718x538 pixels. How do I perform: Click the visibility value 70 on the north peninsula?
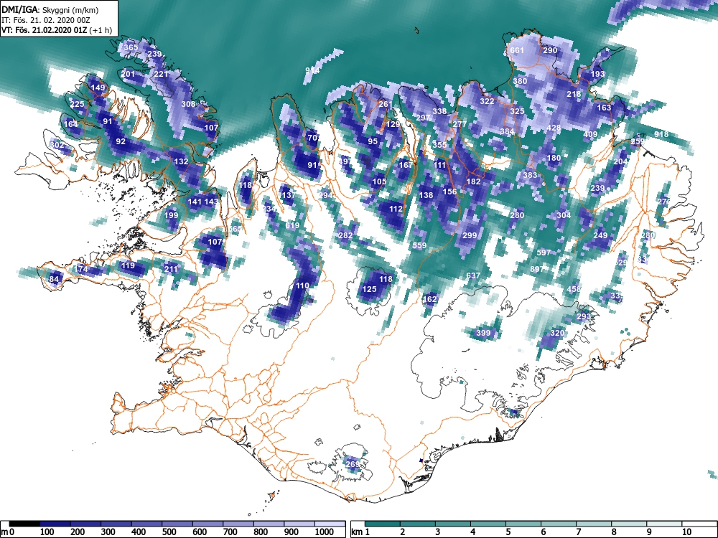pyautogui.click(x=312, y=138)
